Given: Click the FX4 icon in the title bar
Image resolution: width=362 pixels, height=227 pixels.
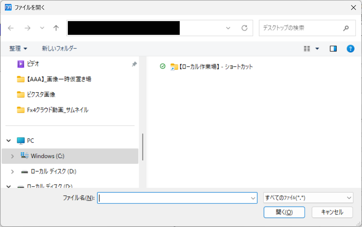Looking at the screenshot, I should coord(8,7).
